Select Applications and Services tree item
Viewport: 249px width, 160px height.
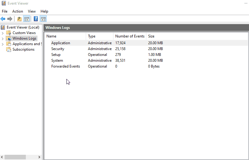27,44
